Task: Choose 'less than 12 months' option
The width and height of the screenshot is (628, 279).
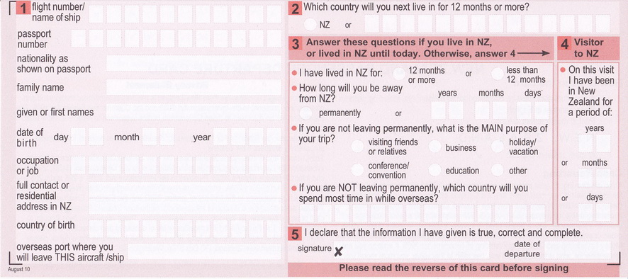Action: (x=498, y=74)
